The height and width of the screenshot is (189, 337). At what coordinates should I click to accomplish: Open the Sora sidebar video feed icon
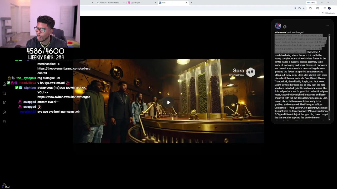click(x=4, y=84)
